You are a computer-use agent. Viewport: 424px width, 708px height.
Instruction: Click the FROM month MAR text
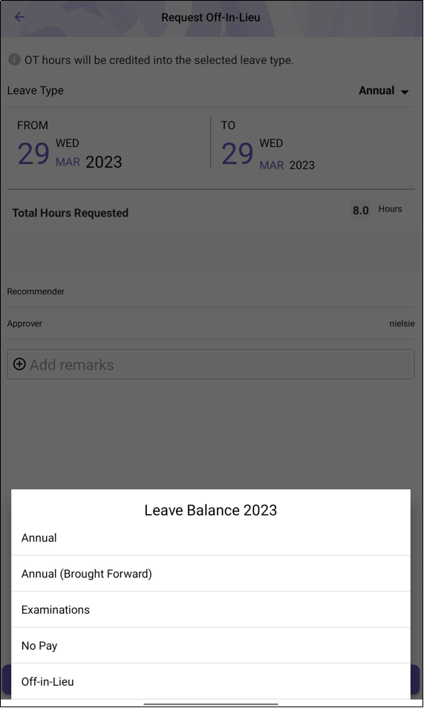pos(68,162)
